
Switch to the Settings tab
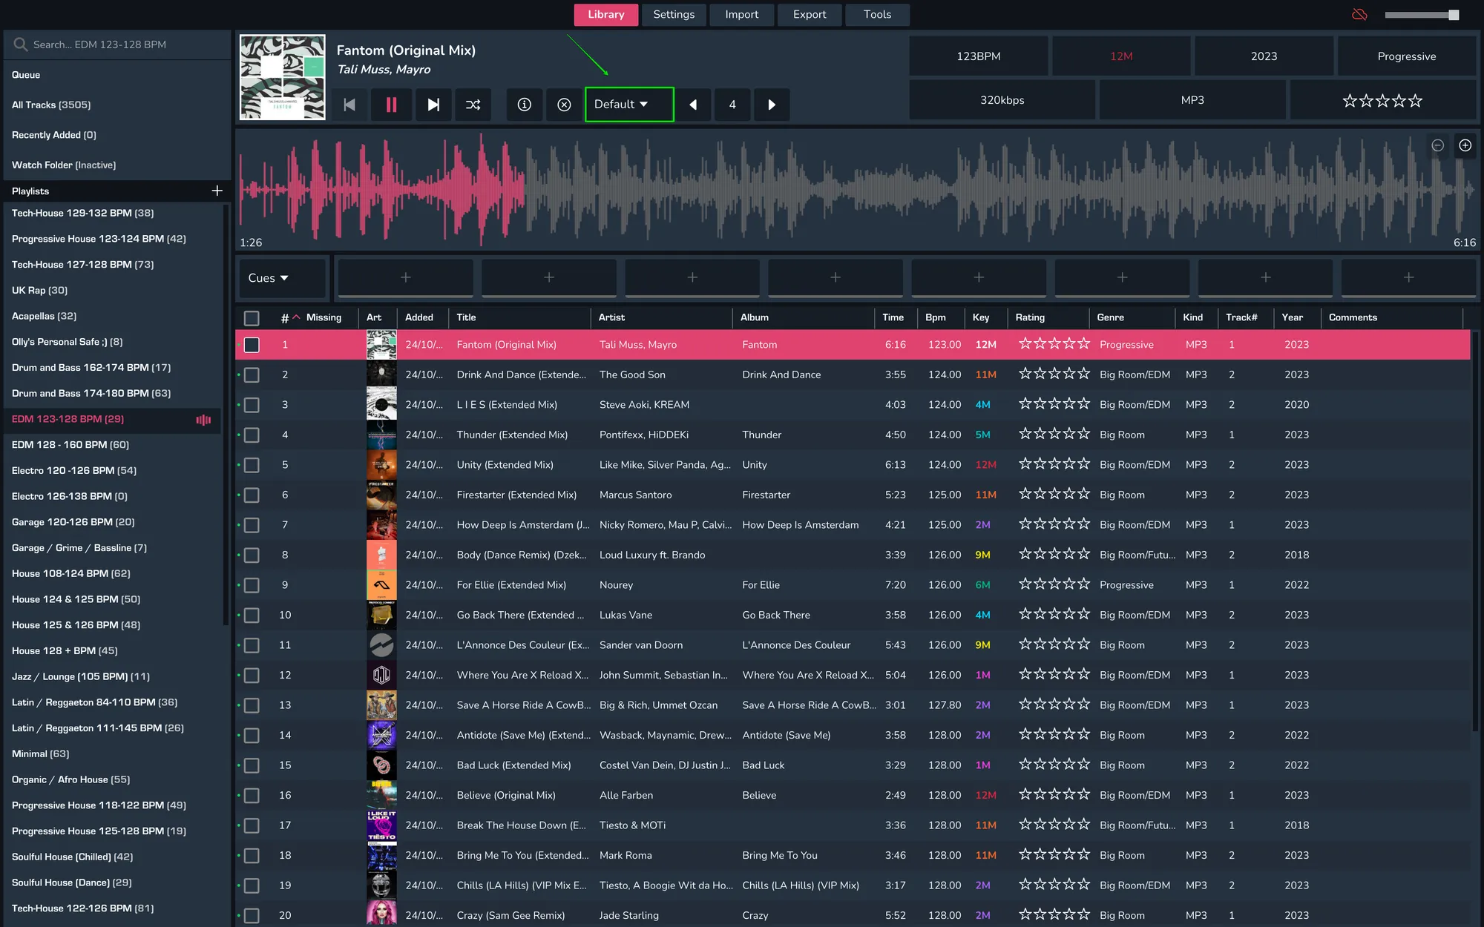point(674,14)
